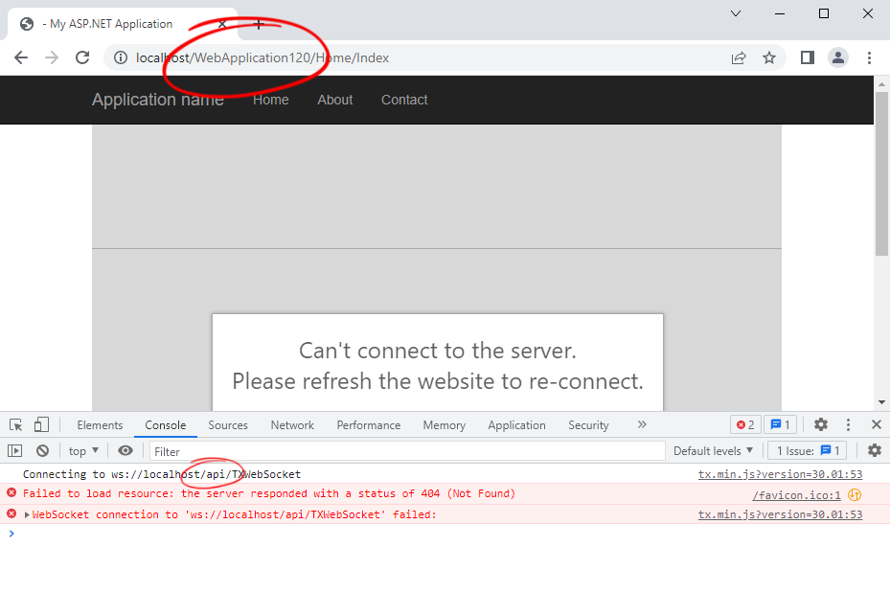Open a new browser tab

coord(259,24)
